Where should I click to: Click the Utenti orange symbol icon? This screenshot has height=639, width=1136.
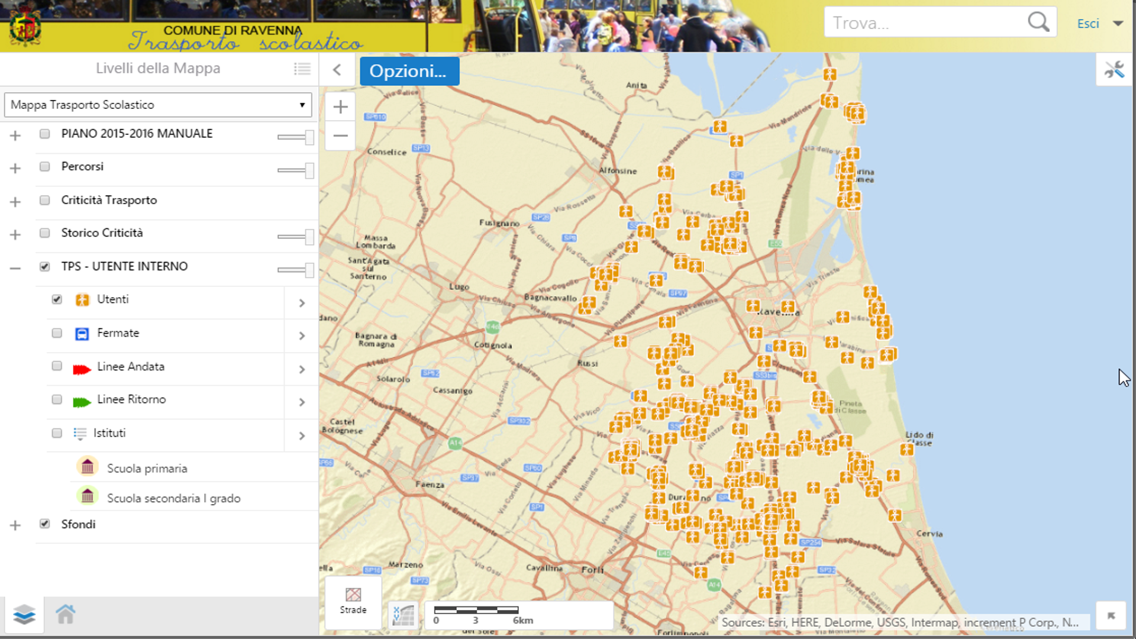pos(82,300)
